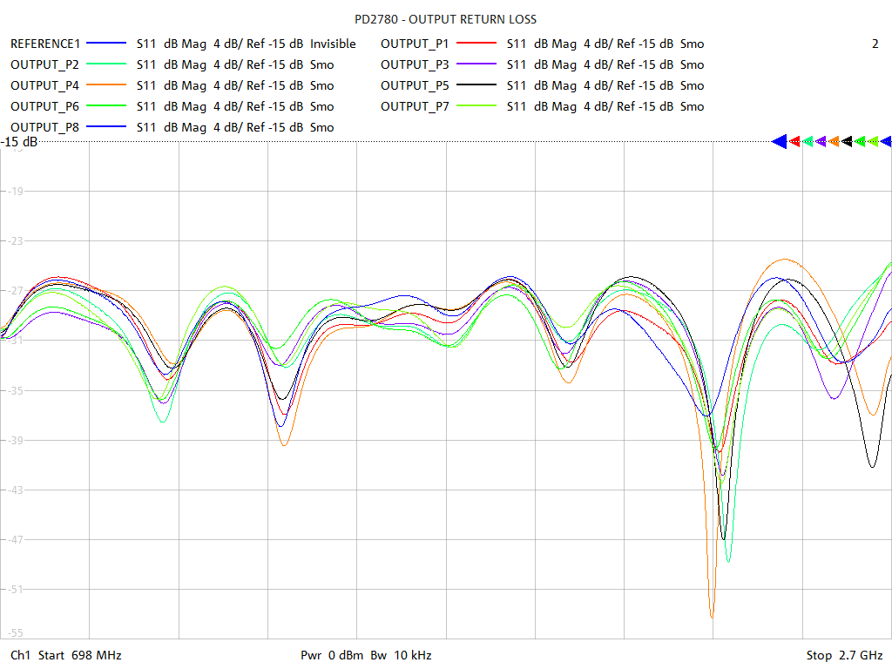Click the PD2780 - OUTPUT RETURN LOSS title

tap(446, 19)
